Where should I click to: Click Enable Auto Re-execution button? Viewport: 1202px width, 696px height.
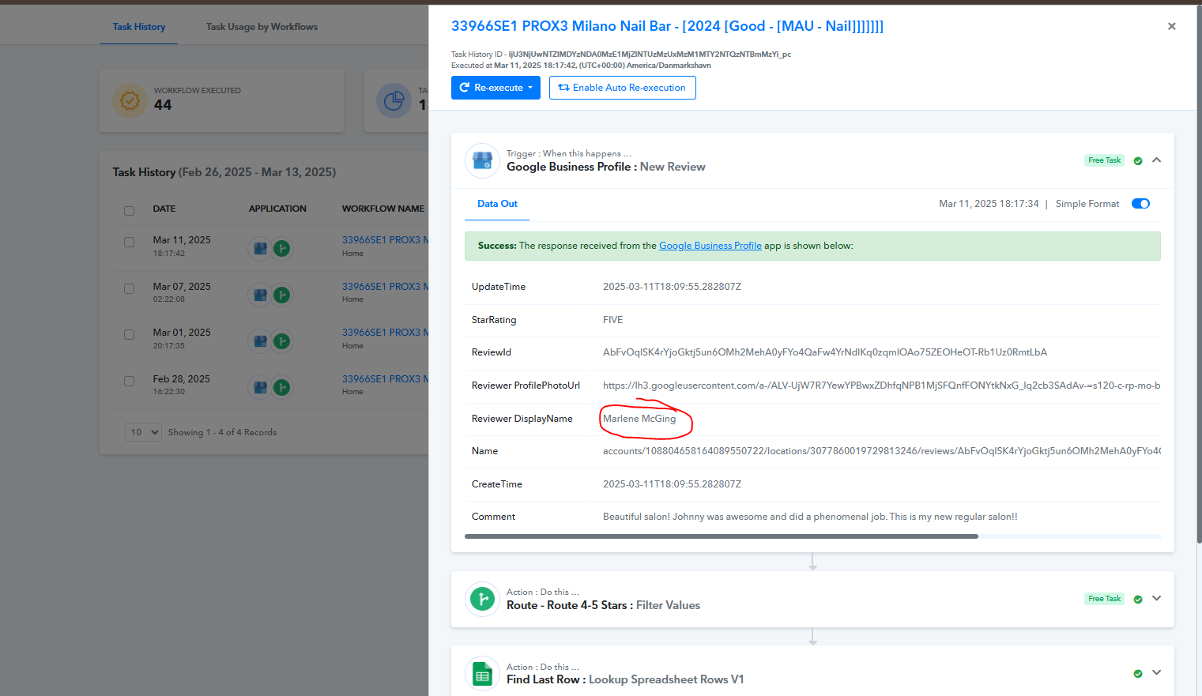click(623, 88)
